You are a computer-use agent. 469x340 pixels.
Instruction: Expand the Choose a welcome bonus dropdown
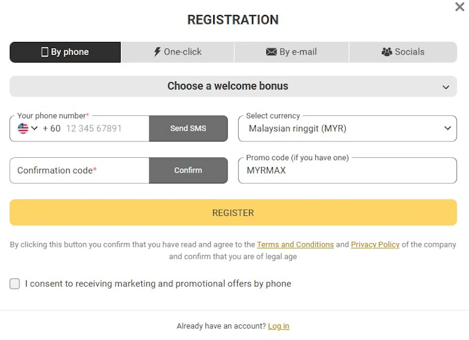click(233, 86)
